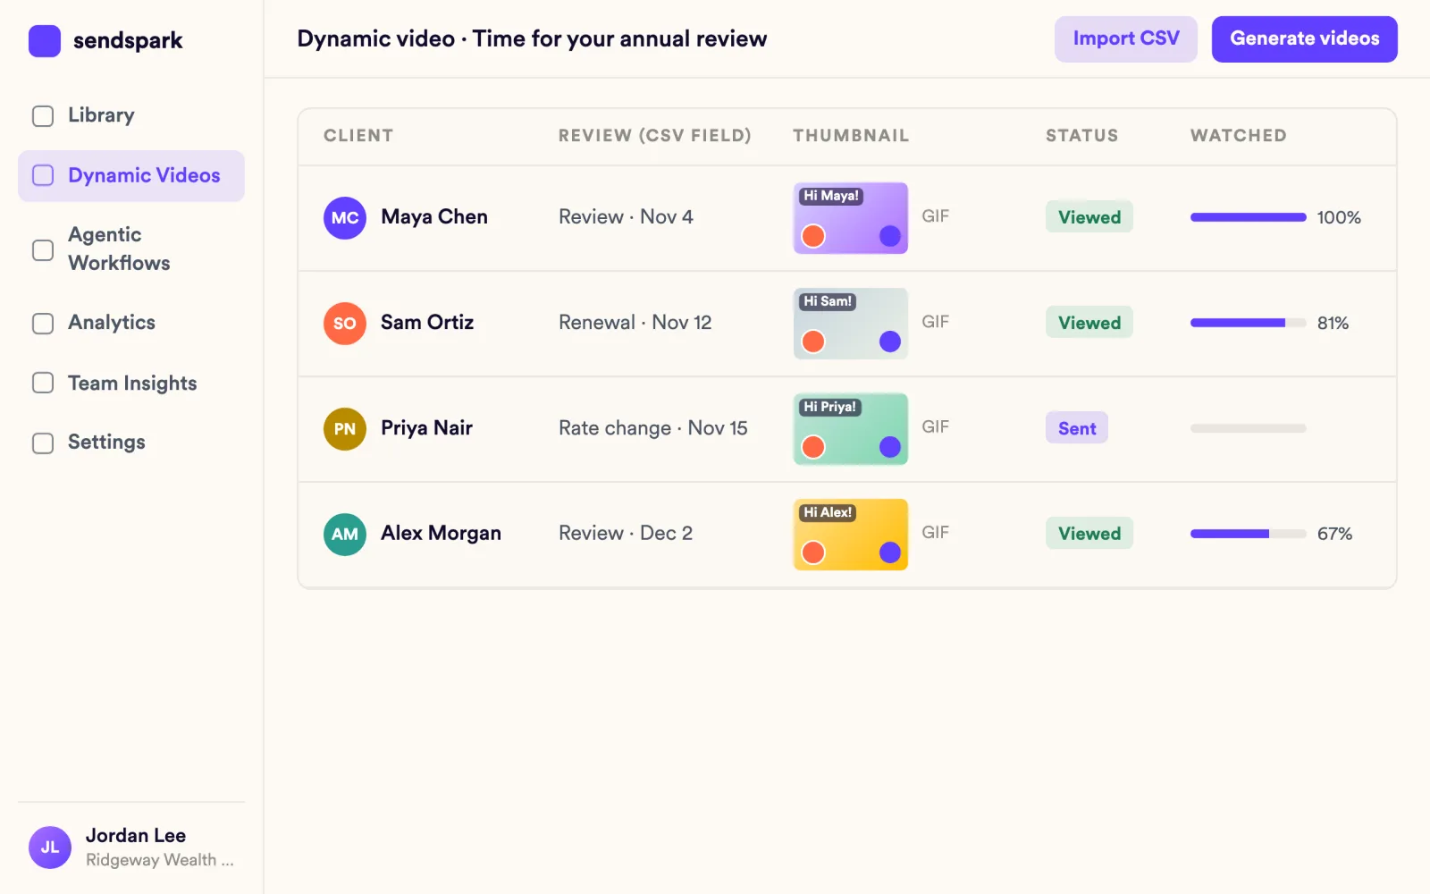Go to Agentic Workflows
Viewport: 1430px width, 894px height.
(x=131, y=249)
